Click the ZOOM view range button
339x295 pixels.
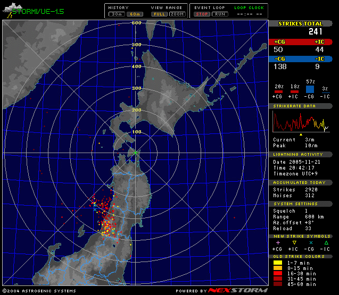177,14
